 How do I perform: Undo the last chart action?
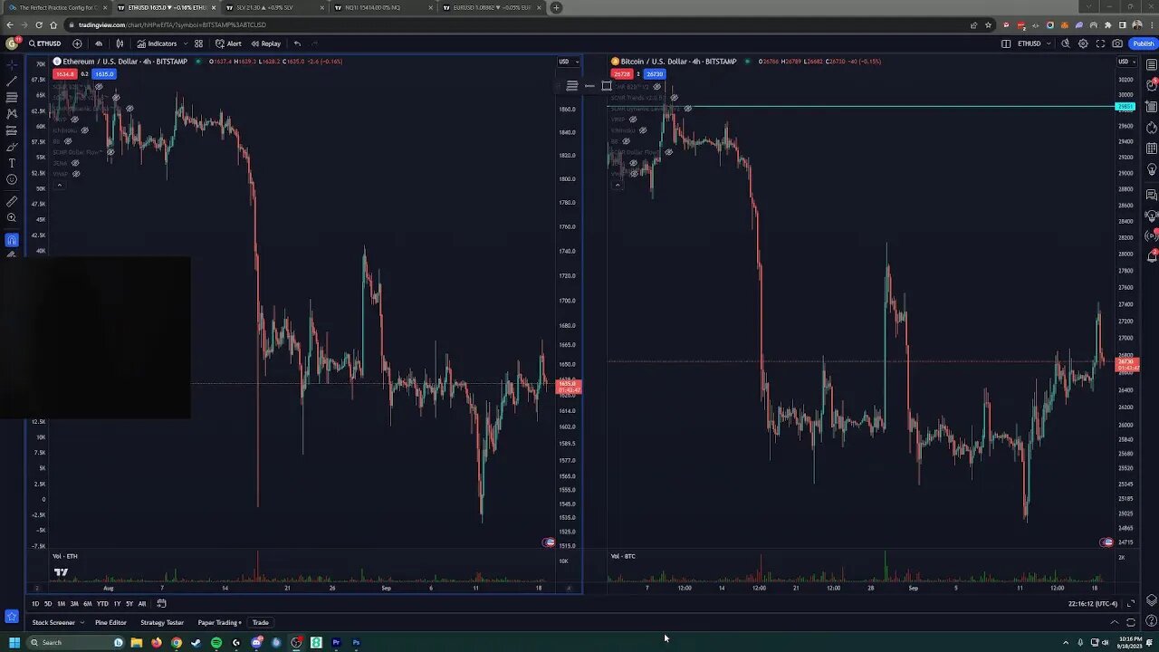tap(297, 43)
